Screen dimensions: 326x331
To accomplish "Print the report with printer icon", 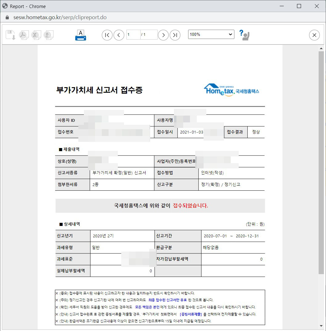I will coord(80,35).
